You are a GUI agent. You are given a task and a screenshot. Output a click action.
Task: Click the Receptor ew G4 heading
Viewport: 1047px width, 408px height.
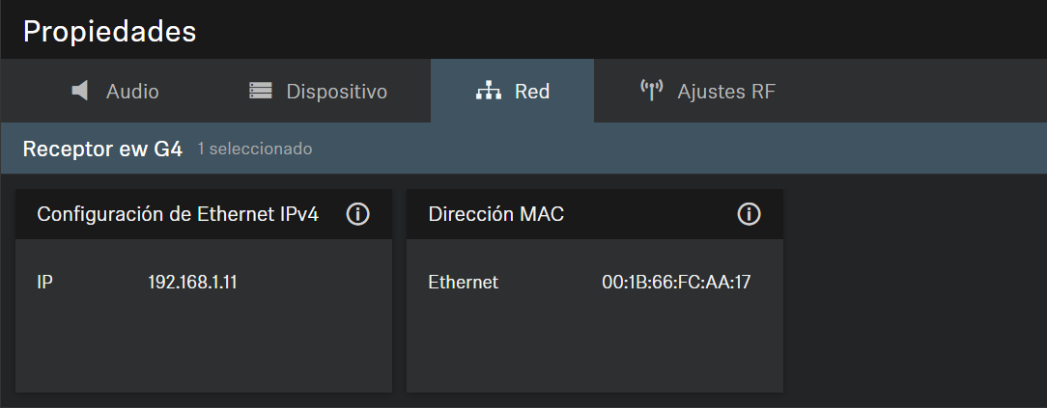point(102,149)
